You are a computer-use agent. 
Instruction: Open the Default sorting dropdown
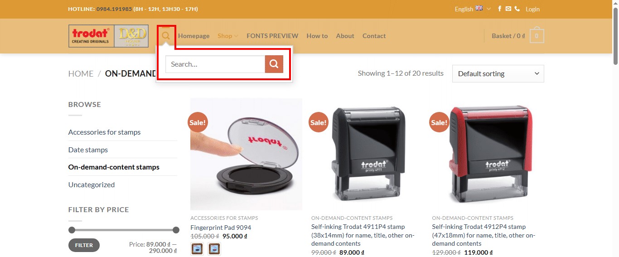(x=498, y=73)
